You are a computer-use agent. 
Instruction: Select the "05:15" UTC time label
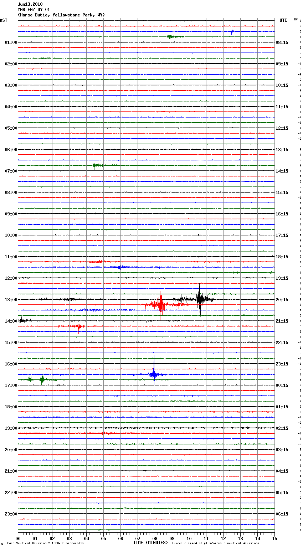pyautogui.click(x=282, y=493)
